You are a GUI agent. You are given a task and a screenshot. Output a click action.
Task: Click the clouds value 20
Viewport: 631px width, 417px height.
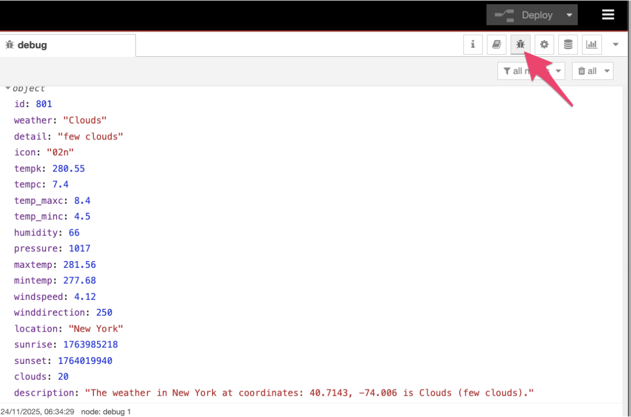pos(63,376)
